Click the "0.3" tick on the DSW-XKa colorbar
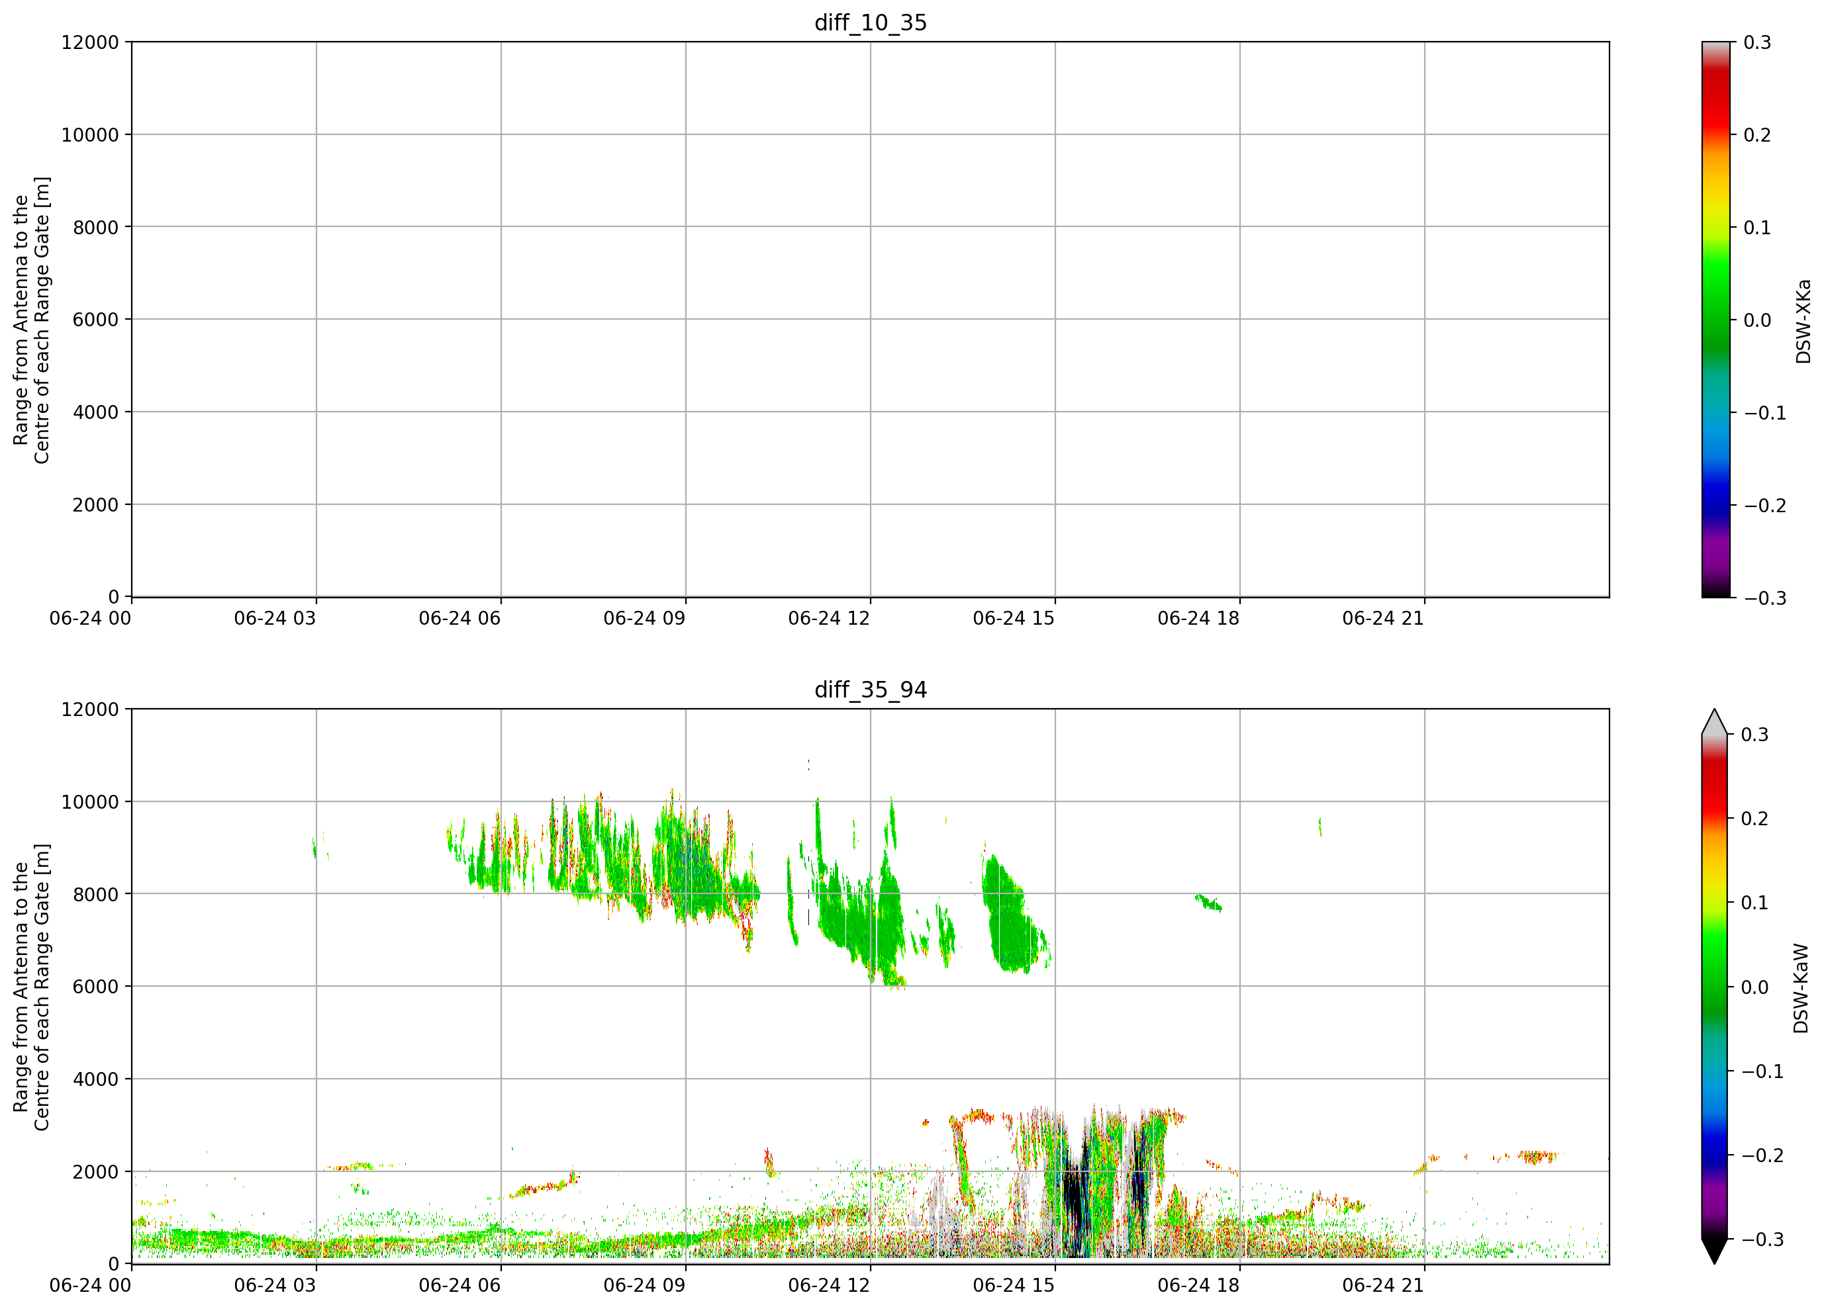Viewport: 1826px width, 1309px height. 1758,42
